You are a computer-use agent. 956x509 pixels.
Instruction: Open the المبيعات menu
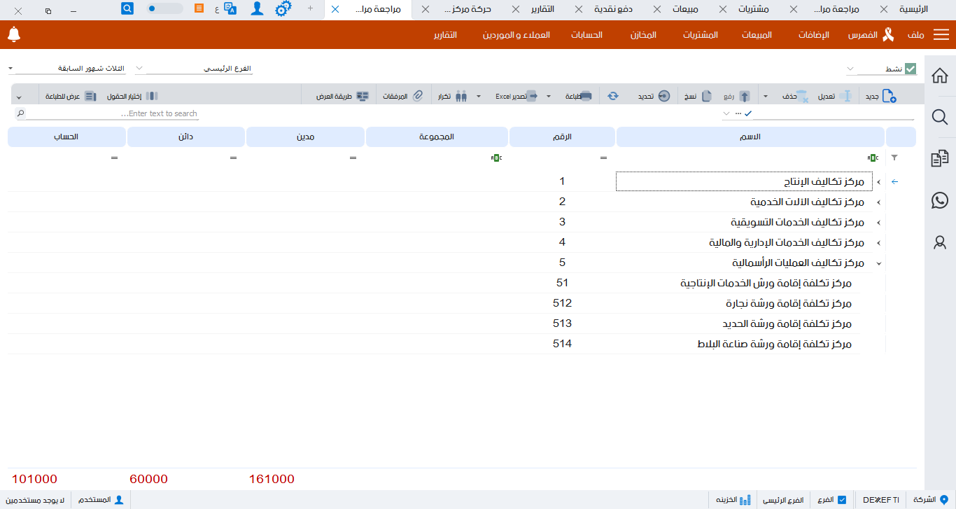(757, 35)
